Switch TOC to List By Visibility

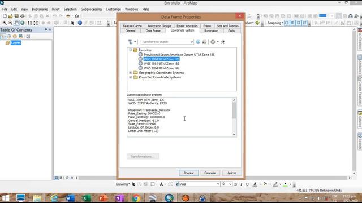pos(15,36)
